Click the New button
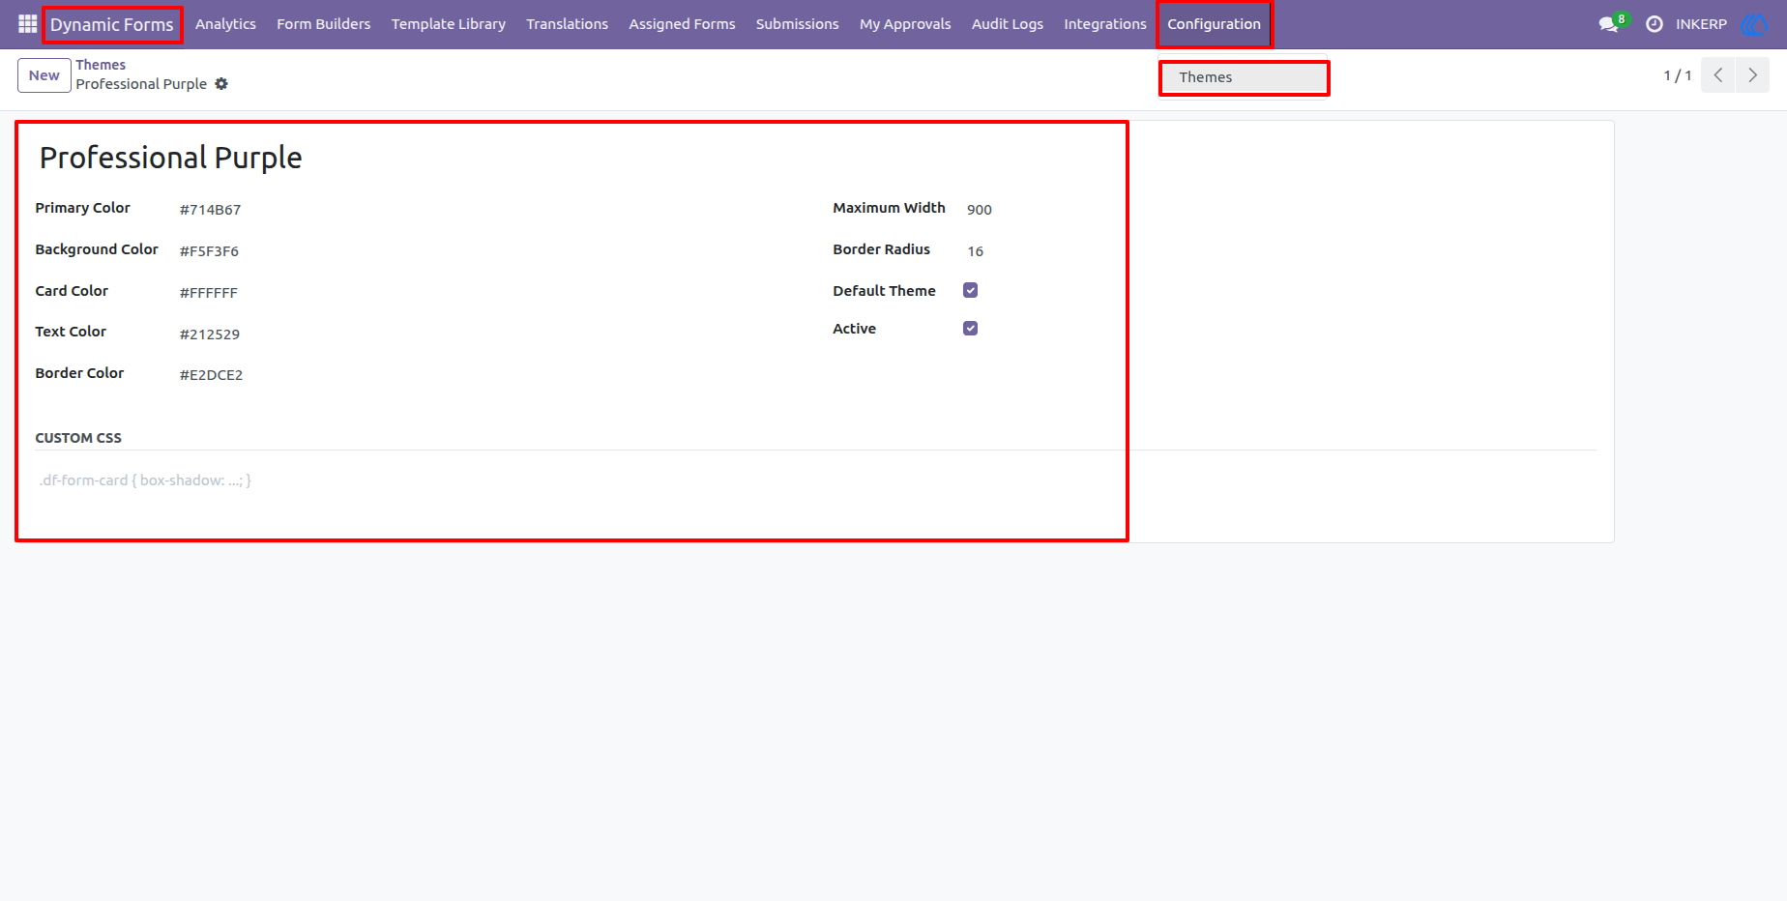Screen dimensions: 1787x901 pyautogui.click(x=44, y=75)
